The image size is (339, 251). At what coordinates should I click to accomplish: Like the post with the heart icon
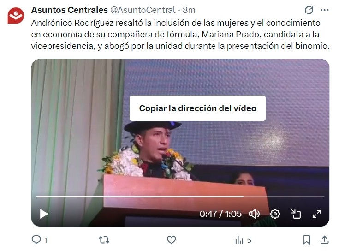tap(171, 240)
